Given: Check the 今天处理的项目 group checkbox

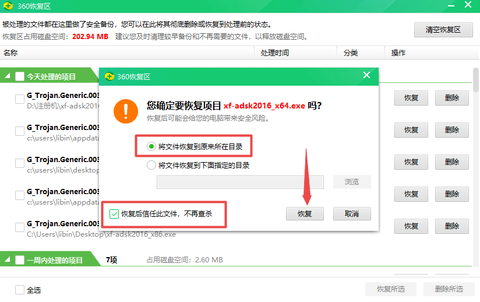Looking at the screenshot, I should (x=20, y=76).
